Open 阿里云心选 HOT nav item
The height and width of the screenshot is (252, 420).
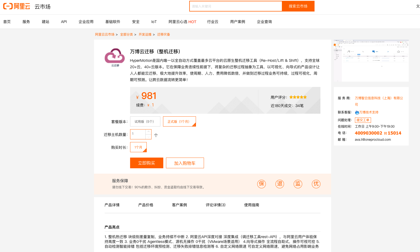tap(182, 22)
